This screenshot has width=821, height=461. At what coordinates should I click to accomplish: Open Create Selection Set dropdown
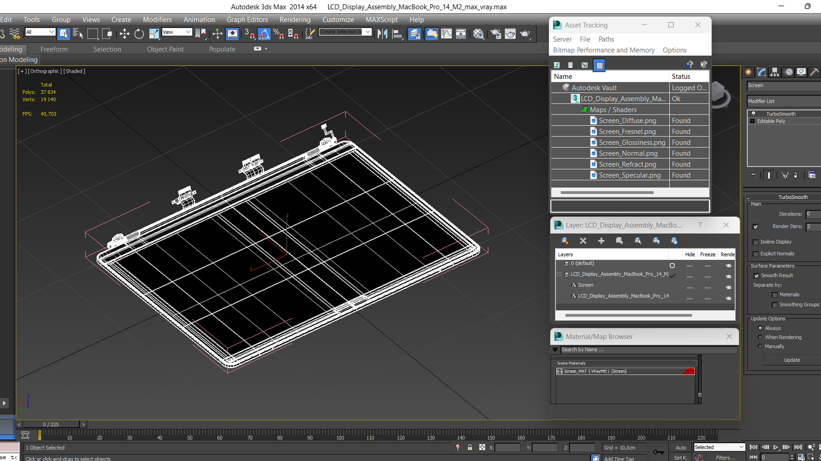[345, 32]
